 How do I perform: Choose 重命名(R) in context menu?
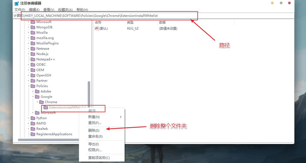(x=95, y=136)
